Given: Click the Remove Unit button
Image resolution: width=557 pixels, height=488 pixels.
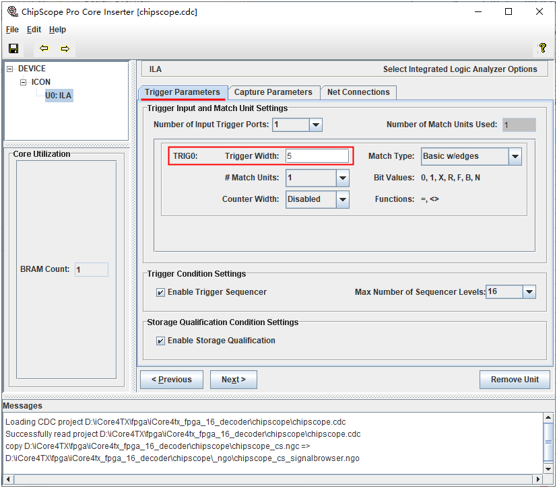Looking at the screenshot, I should 515,380.
